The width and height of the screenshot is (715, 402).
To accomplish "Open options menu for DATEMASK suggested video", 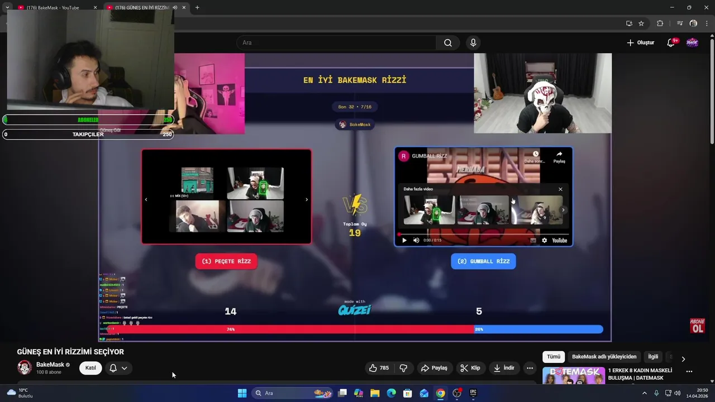I will pyautogui.click(x=689, y=371).
